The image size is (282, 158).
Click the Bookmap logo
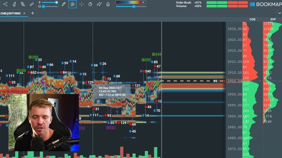coord(266,4)
